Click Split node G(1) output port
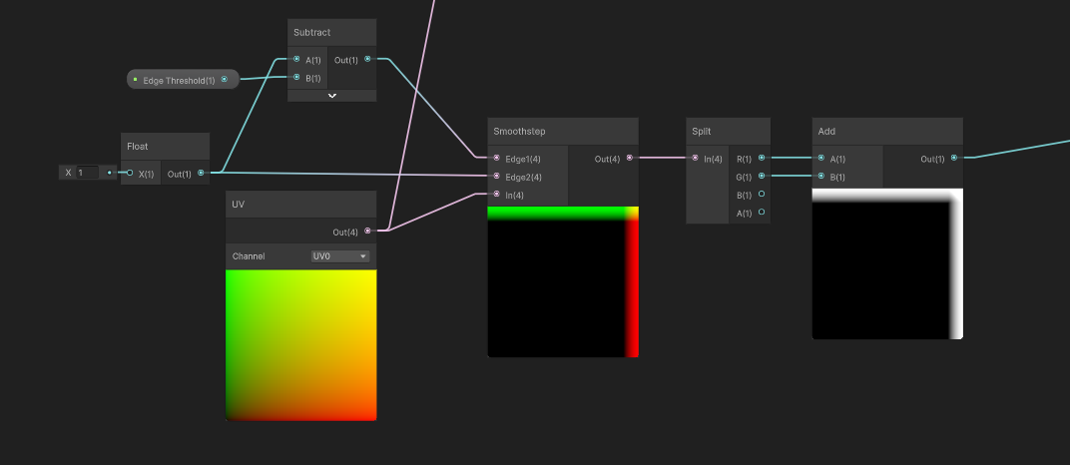This screenshot has height=465, width=1070. click(x=762, y=177)
